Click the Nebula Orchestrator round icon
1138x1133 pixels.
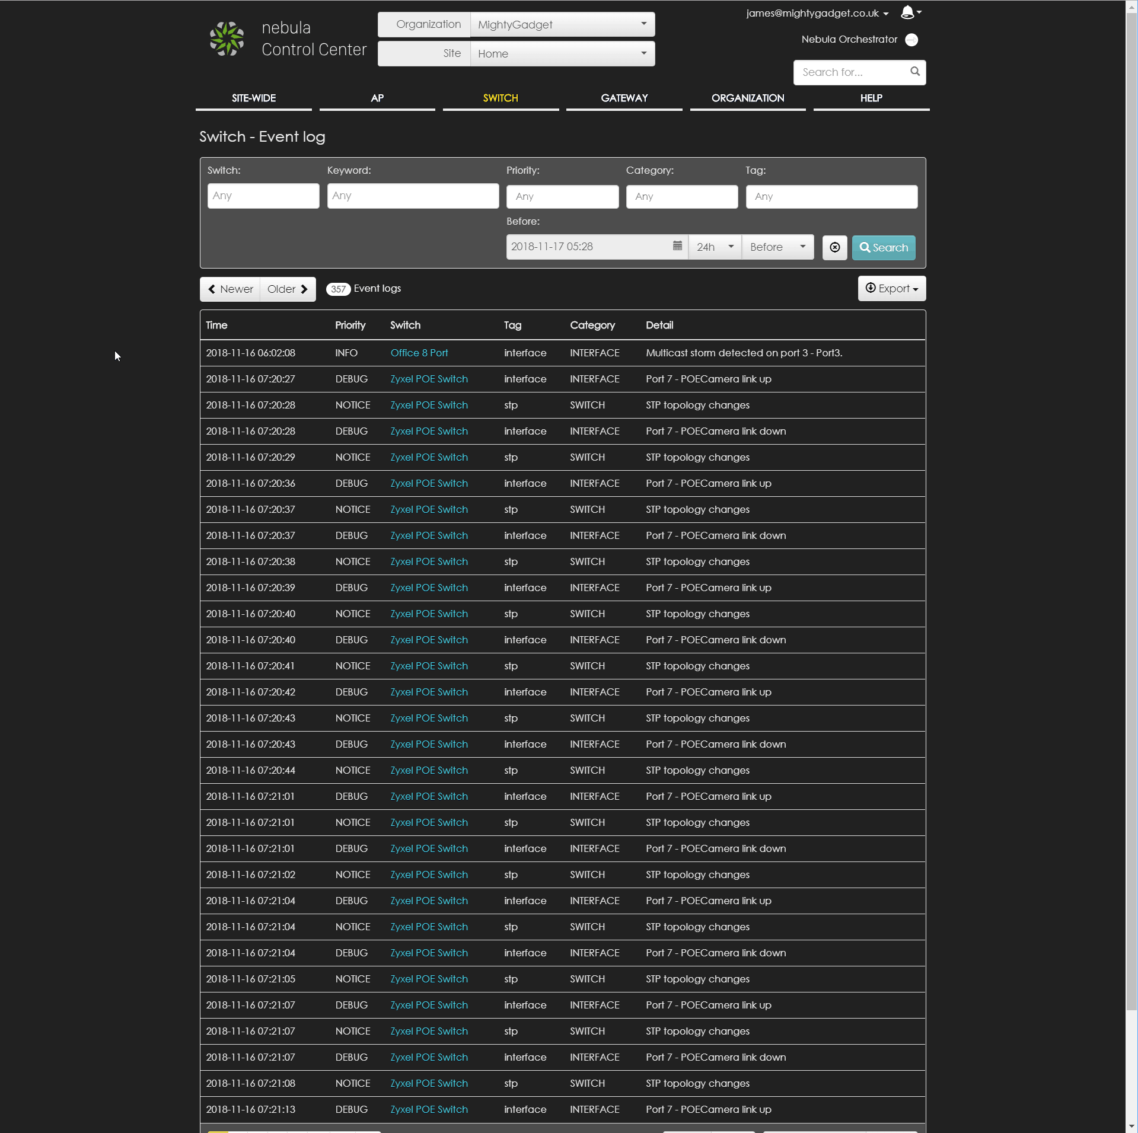click(911, 40)
